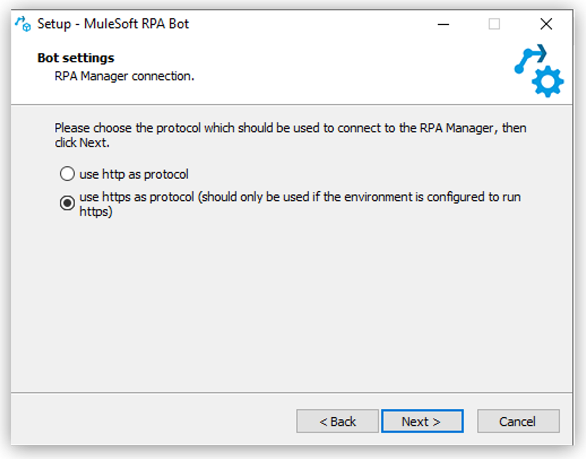Select the https protocol option
Image resolution: width=586 pixels, height=459 pixels.
pos(67,202)
